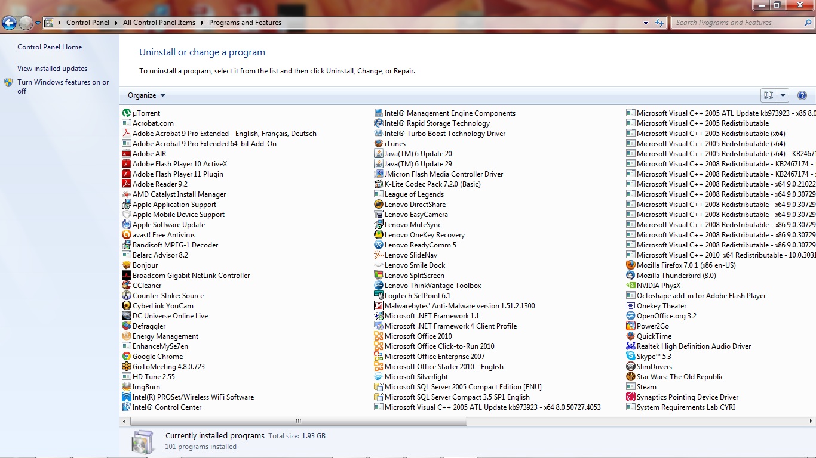Click the Counter-Strike: Source icon
Screen dimensions: 816x458
point(127,296)
